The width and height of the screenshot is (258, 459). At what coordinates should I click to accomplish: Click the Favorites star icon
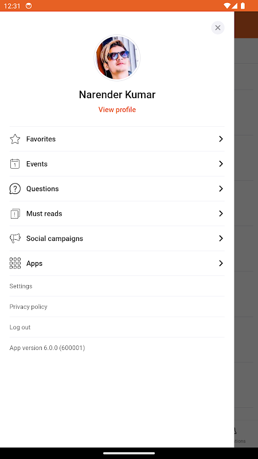(15, 139)
